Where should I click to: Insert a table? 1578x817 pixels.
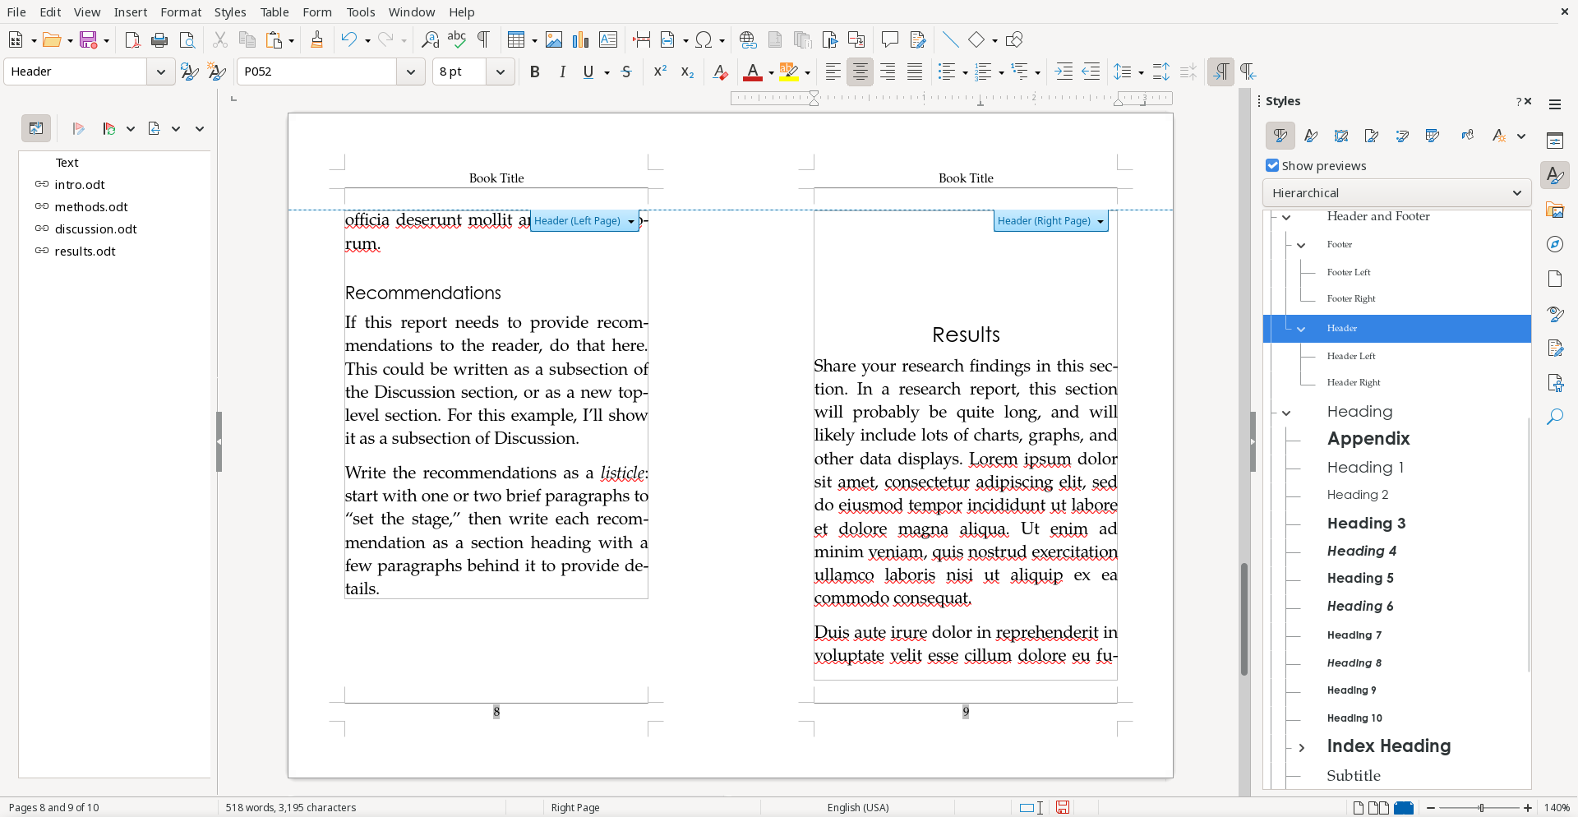coord(516,39)
